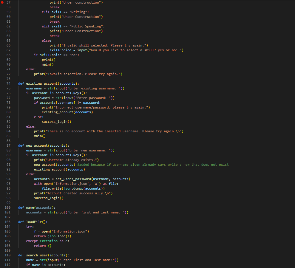Click line number 110 in the gutter
The width and height of the screenshot is (295, 268).
(7, 255)
